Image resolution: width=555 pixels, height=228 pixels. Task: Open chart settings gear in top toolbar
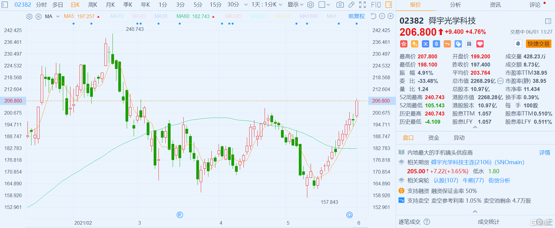click(x=310, y=5)
